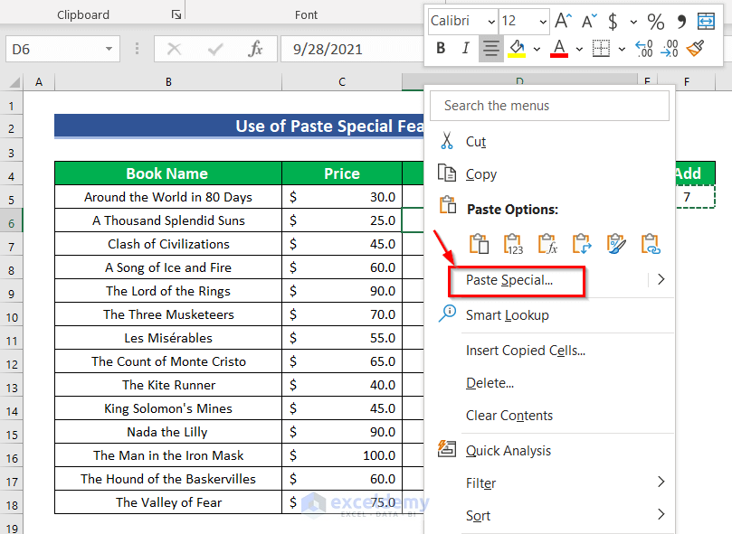Click the Format Painter brush icon

695,49
